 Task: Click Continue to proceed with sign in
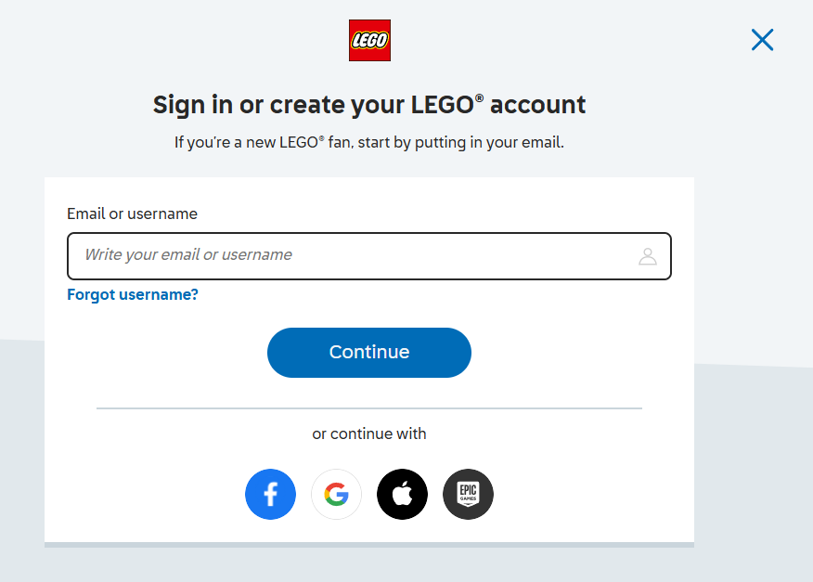[x=368, y=352]
